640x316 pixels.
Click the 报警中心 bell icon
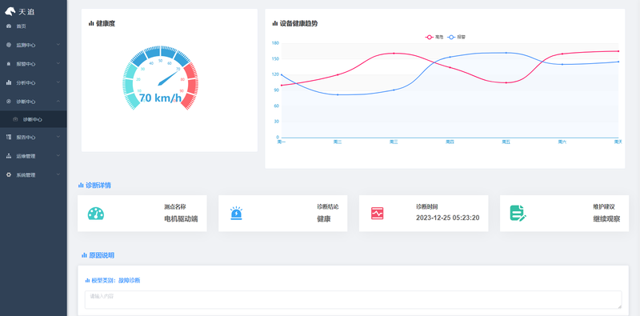9,64
